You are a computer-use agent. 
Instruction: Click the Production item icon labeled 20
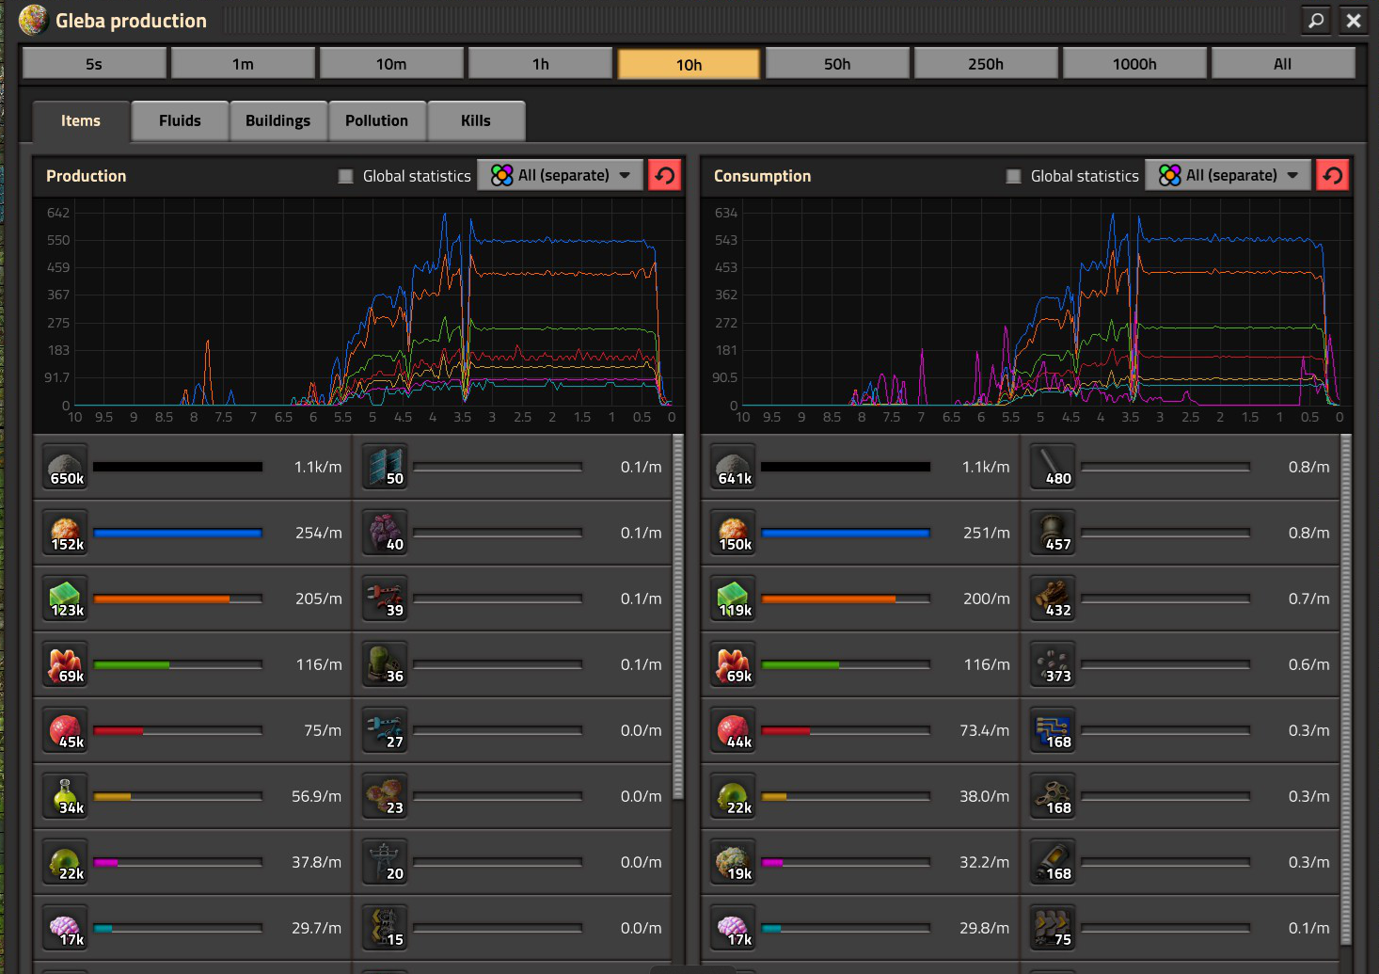pyautogui.click(x=385, y=862)
